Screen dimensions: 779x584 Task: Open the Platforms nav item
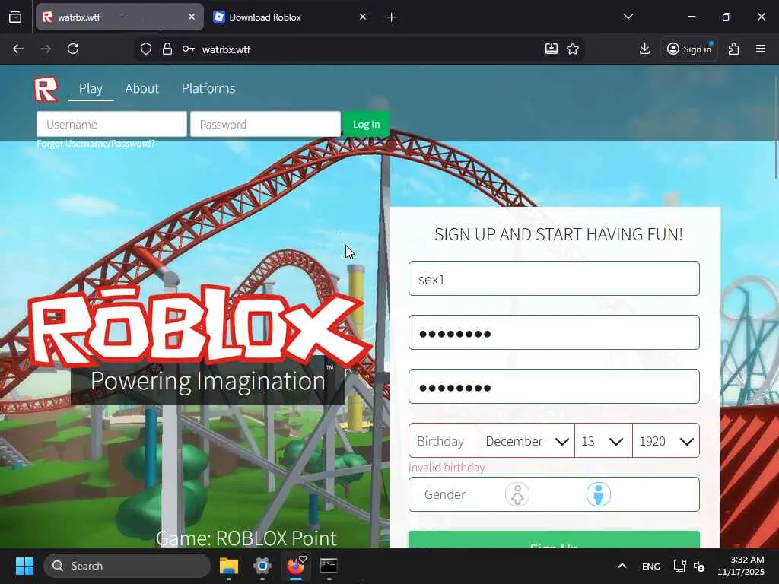[208, 88]
